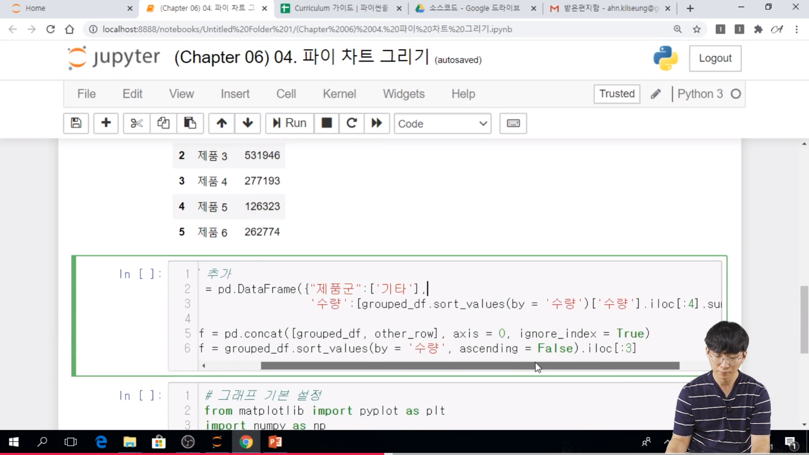Insert cell below with plus icon
Image resolution: width=809 pixels, height=455 pixels.
coord(106,123)
